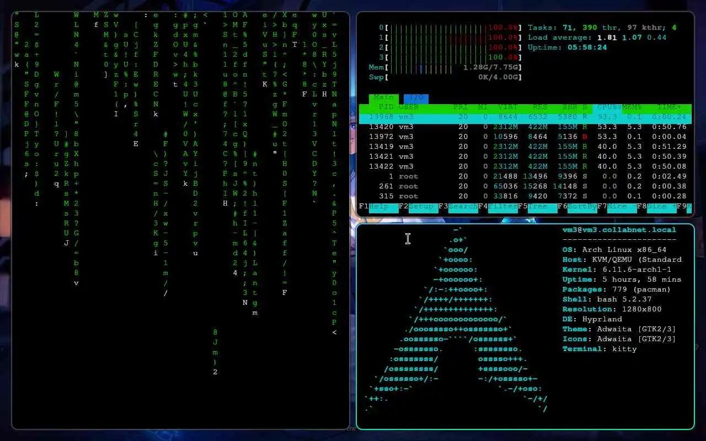The height and width of the screenshot is (441, 706).
Task: Focus the green matrix rain terminal window
Action: [180, 220]
